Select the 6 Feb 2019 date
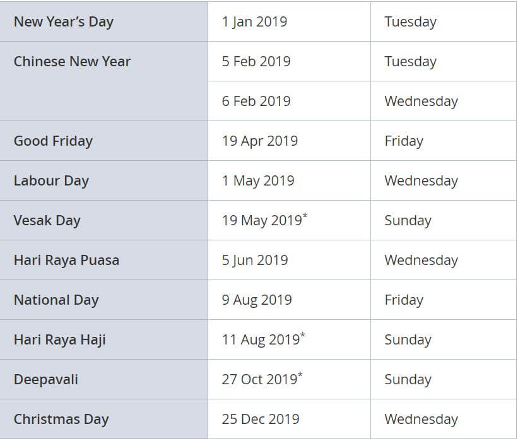Viewport: 518px width, 441px height. pyautogui.click(x=256, y=101)
